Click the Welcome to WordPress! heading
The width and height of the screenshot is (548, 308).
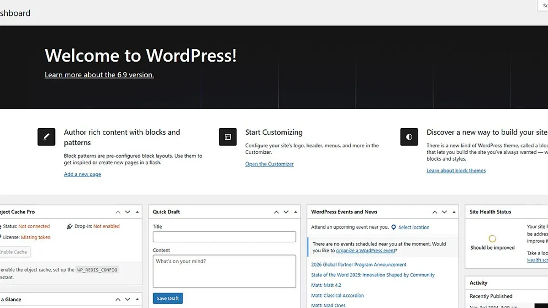point(141,56)
